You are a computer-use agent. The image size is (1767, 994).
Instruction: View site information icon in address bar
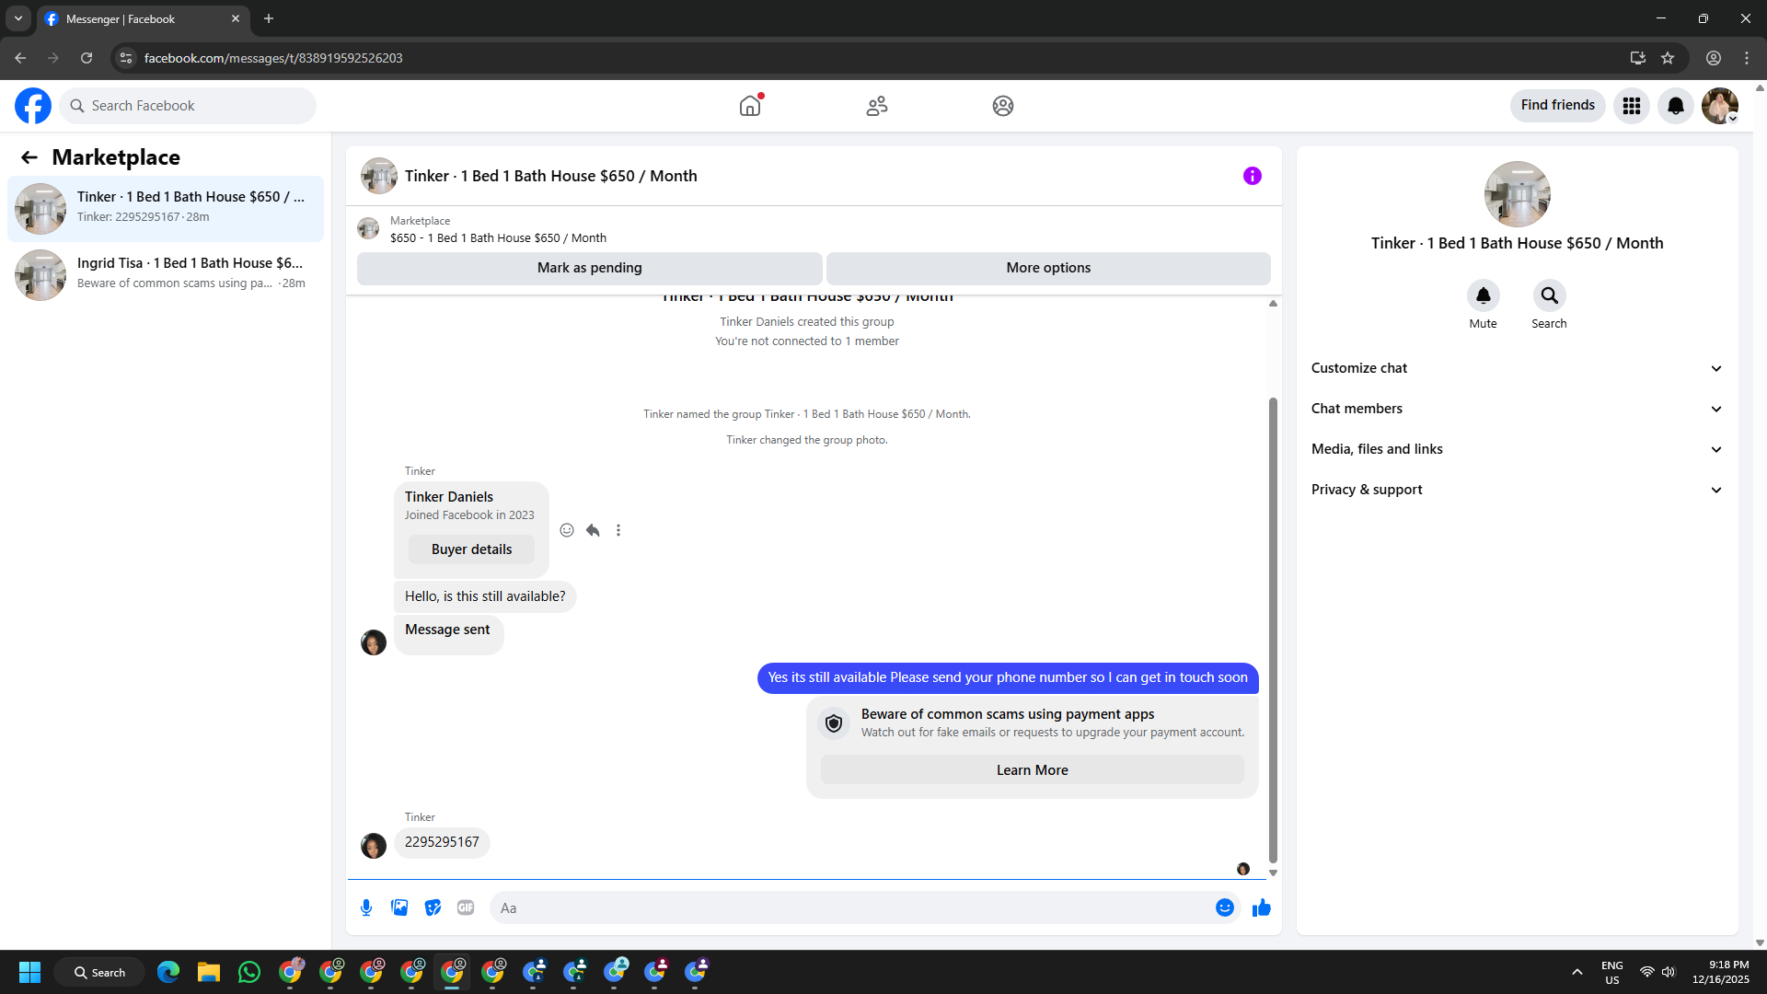pos(126,58)
